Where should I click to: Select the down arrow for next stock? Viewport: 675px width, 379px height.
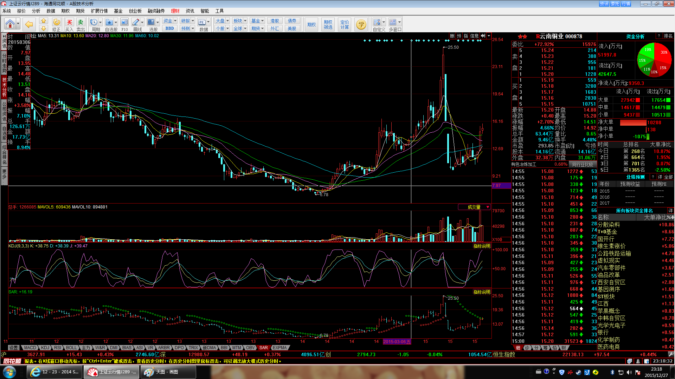click(x=44, y=28)
